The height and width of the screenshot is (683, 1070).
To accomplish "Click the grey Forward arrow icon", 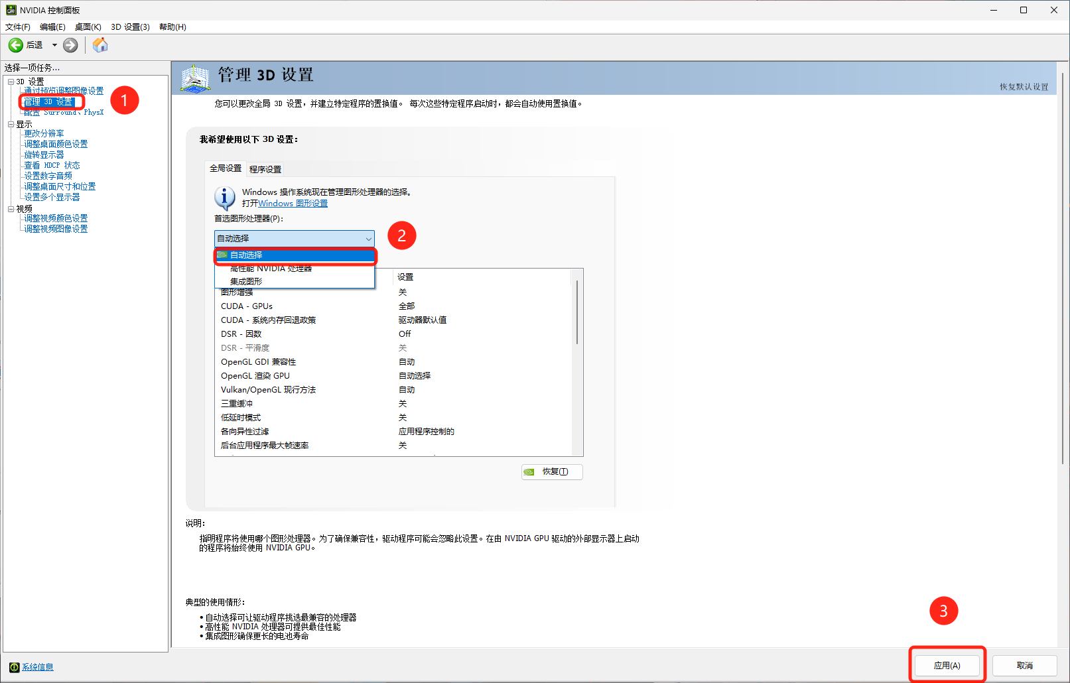I will pyautogui.click(x=70, y=45).
